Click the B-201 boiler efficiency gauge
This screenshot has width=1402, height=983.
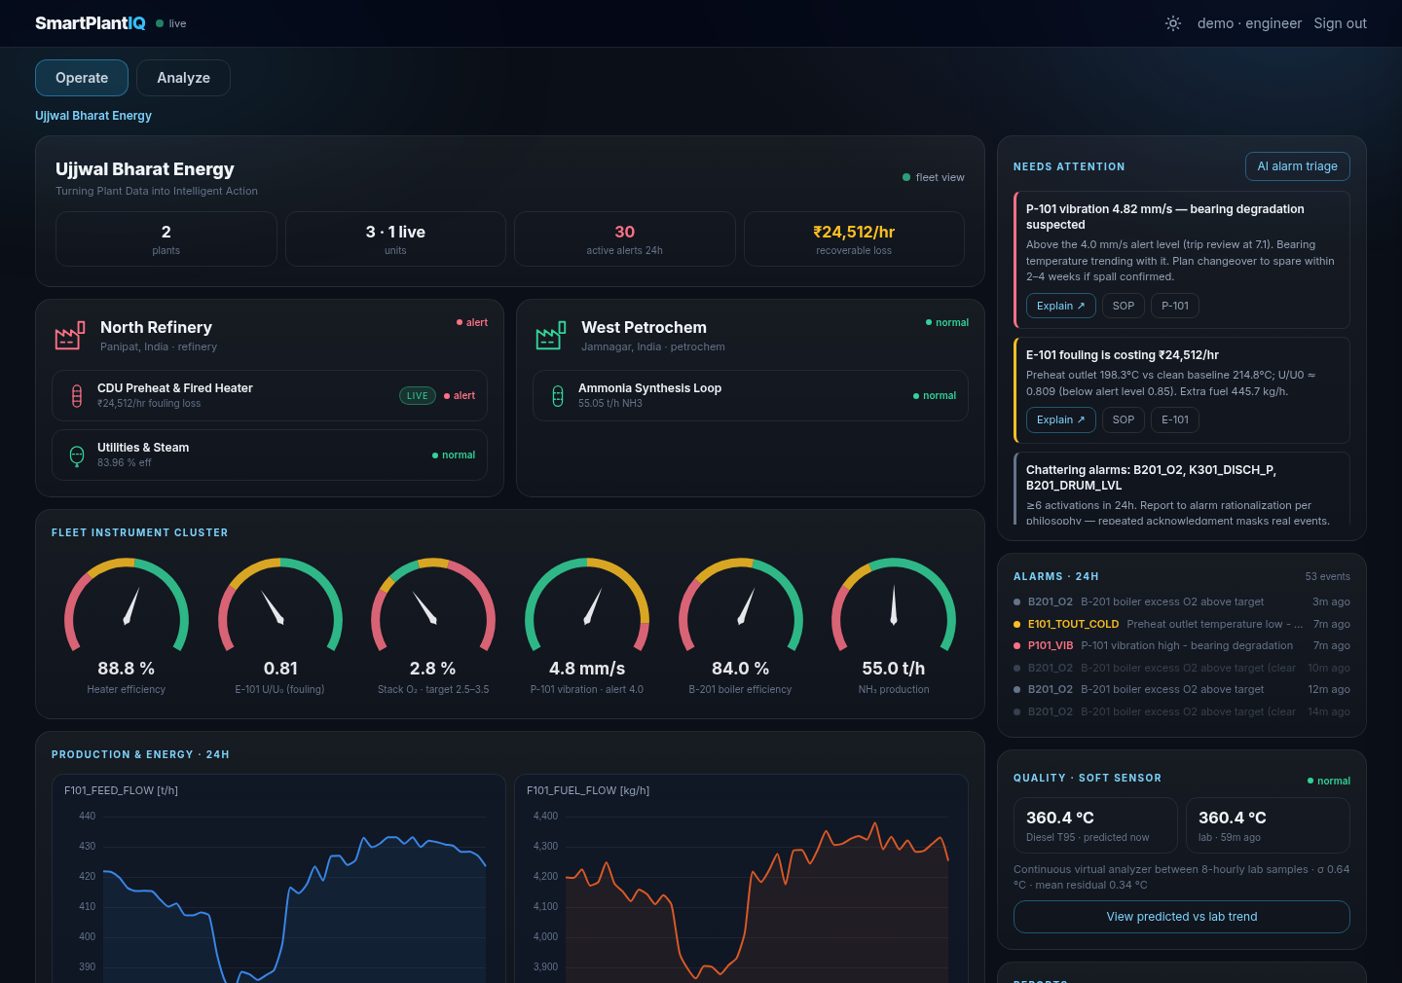click(741, 625)
